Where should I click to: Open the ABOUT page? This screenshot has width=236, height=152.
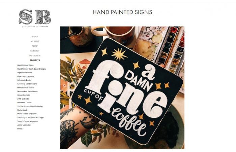[x=35, y=37]
